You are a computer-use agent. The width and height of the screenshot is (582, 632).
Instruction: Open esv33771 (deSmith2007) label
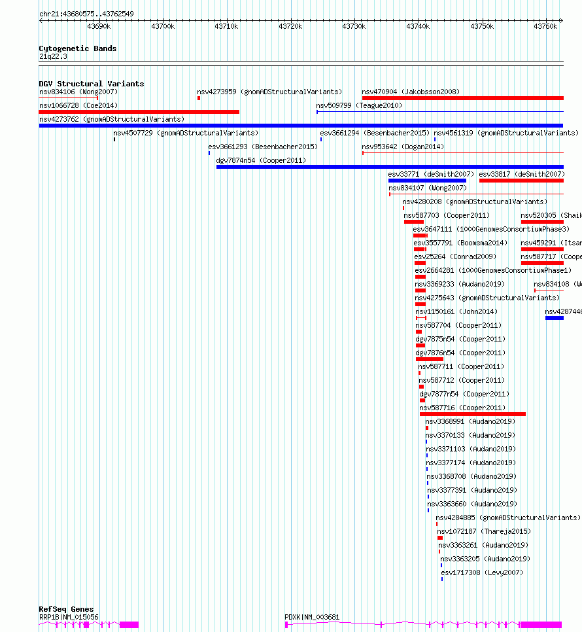(431, 174)
